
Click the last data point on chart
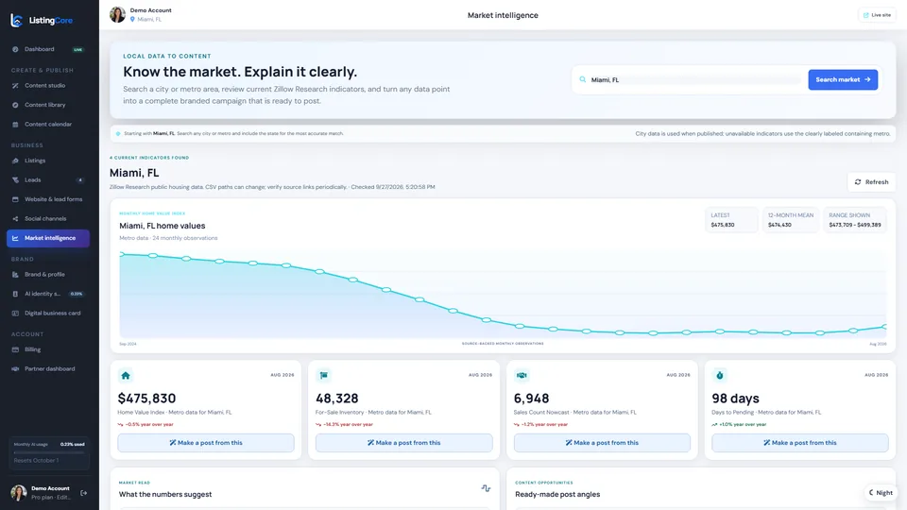[x=885, y=327]
